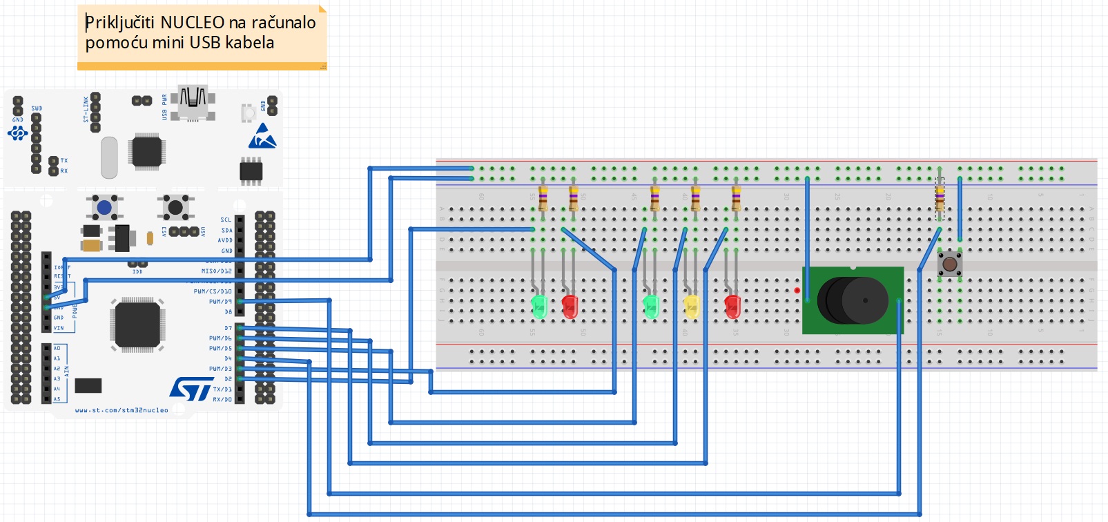Click the blue ST logo on the board

191,389
